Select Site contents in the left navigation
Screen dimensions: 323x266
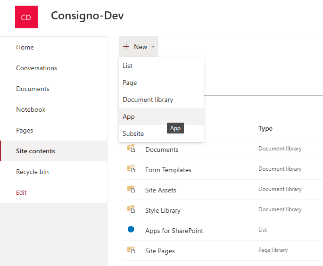(x=54, y=151)
